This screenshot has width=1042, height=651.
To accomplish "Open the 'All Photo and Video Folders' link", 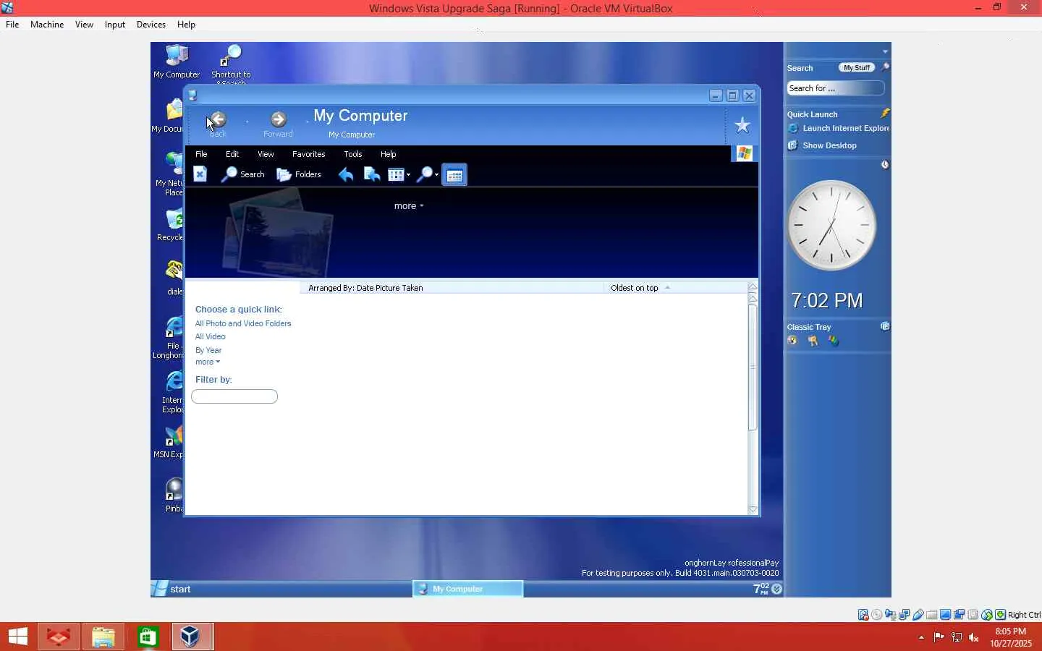I will pyautogui.click(x=243, y=323).
